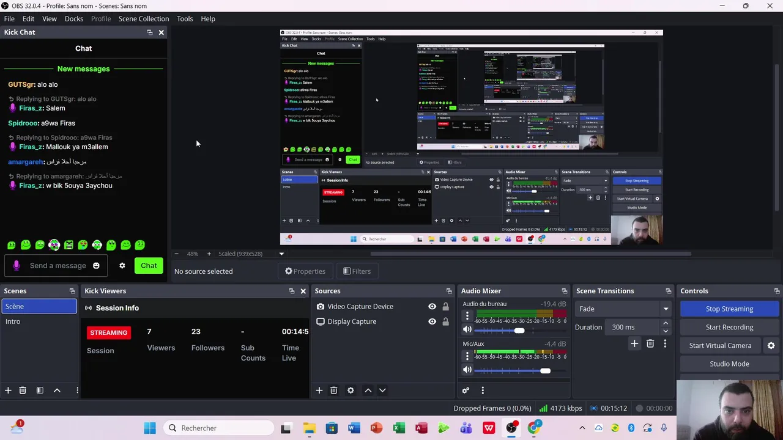Add a new scene with plus icon
783x440 pixels.
[x=8, y=390]
